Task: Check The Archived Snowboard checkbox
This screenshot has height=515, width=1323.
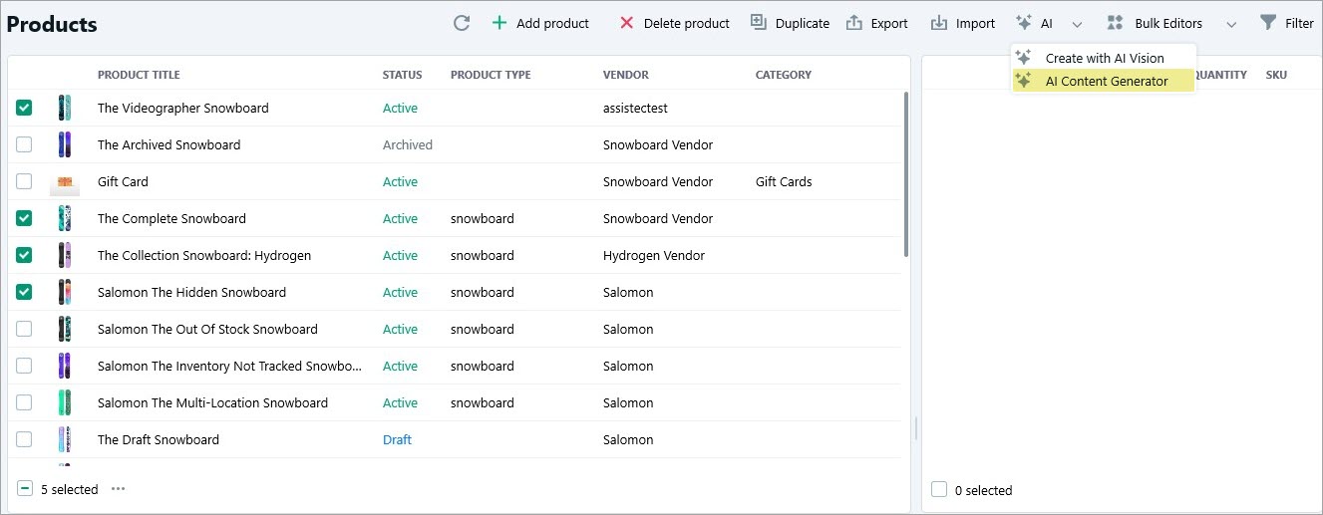Action: (24, 144)
